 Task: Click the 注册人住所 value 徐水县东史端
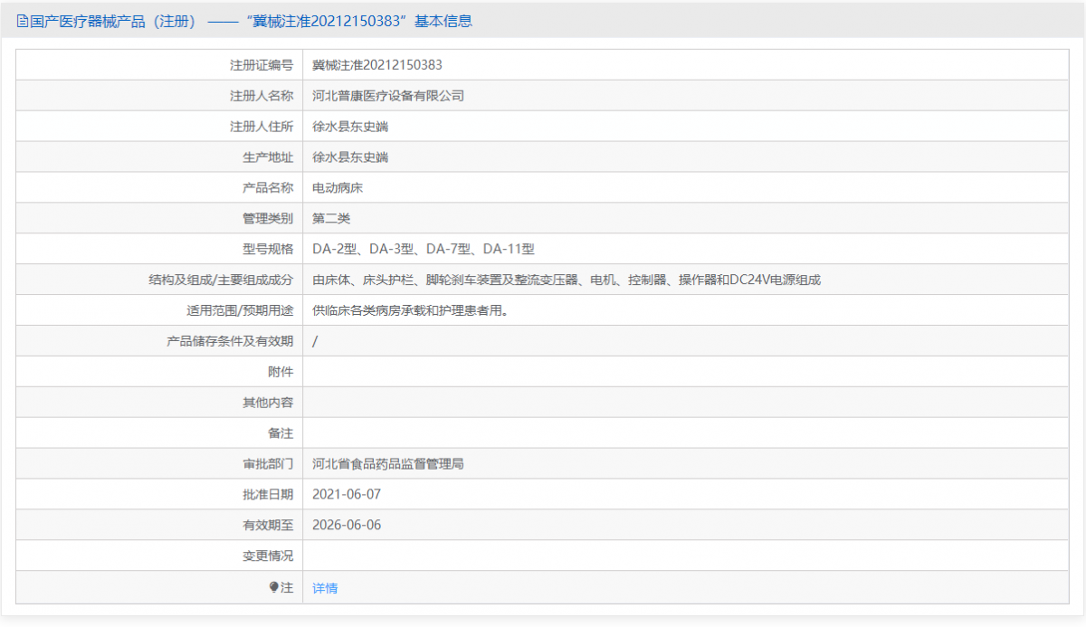point(350,127)
